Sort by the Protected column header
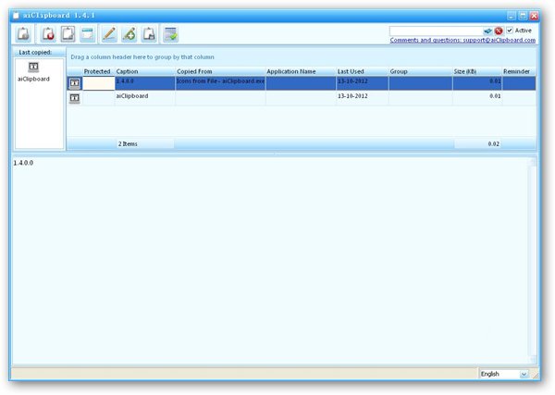This screenshot has height=395, width=555. 97,71
